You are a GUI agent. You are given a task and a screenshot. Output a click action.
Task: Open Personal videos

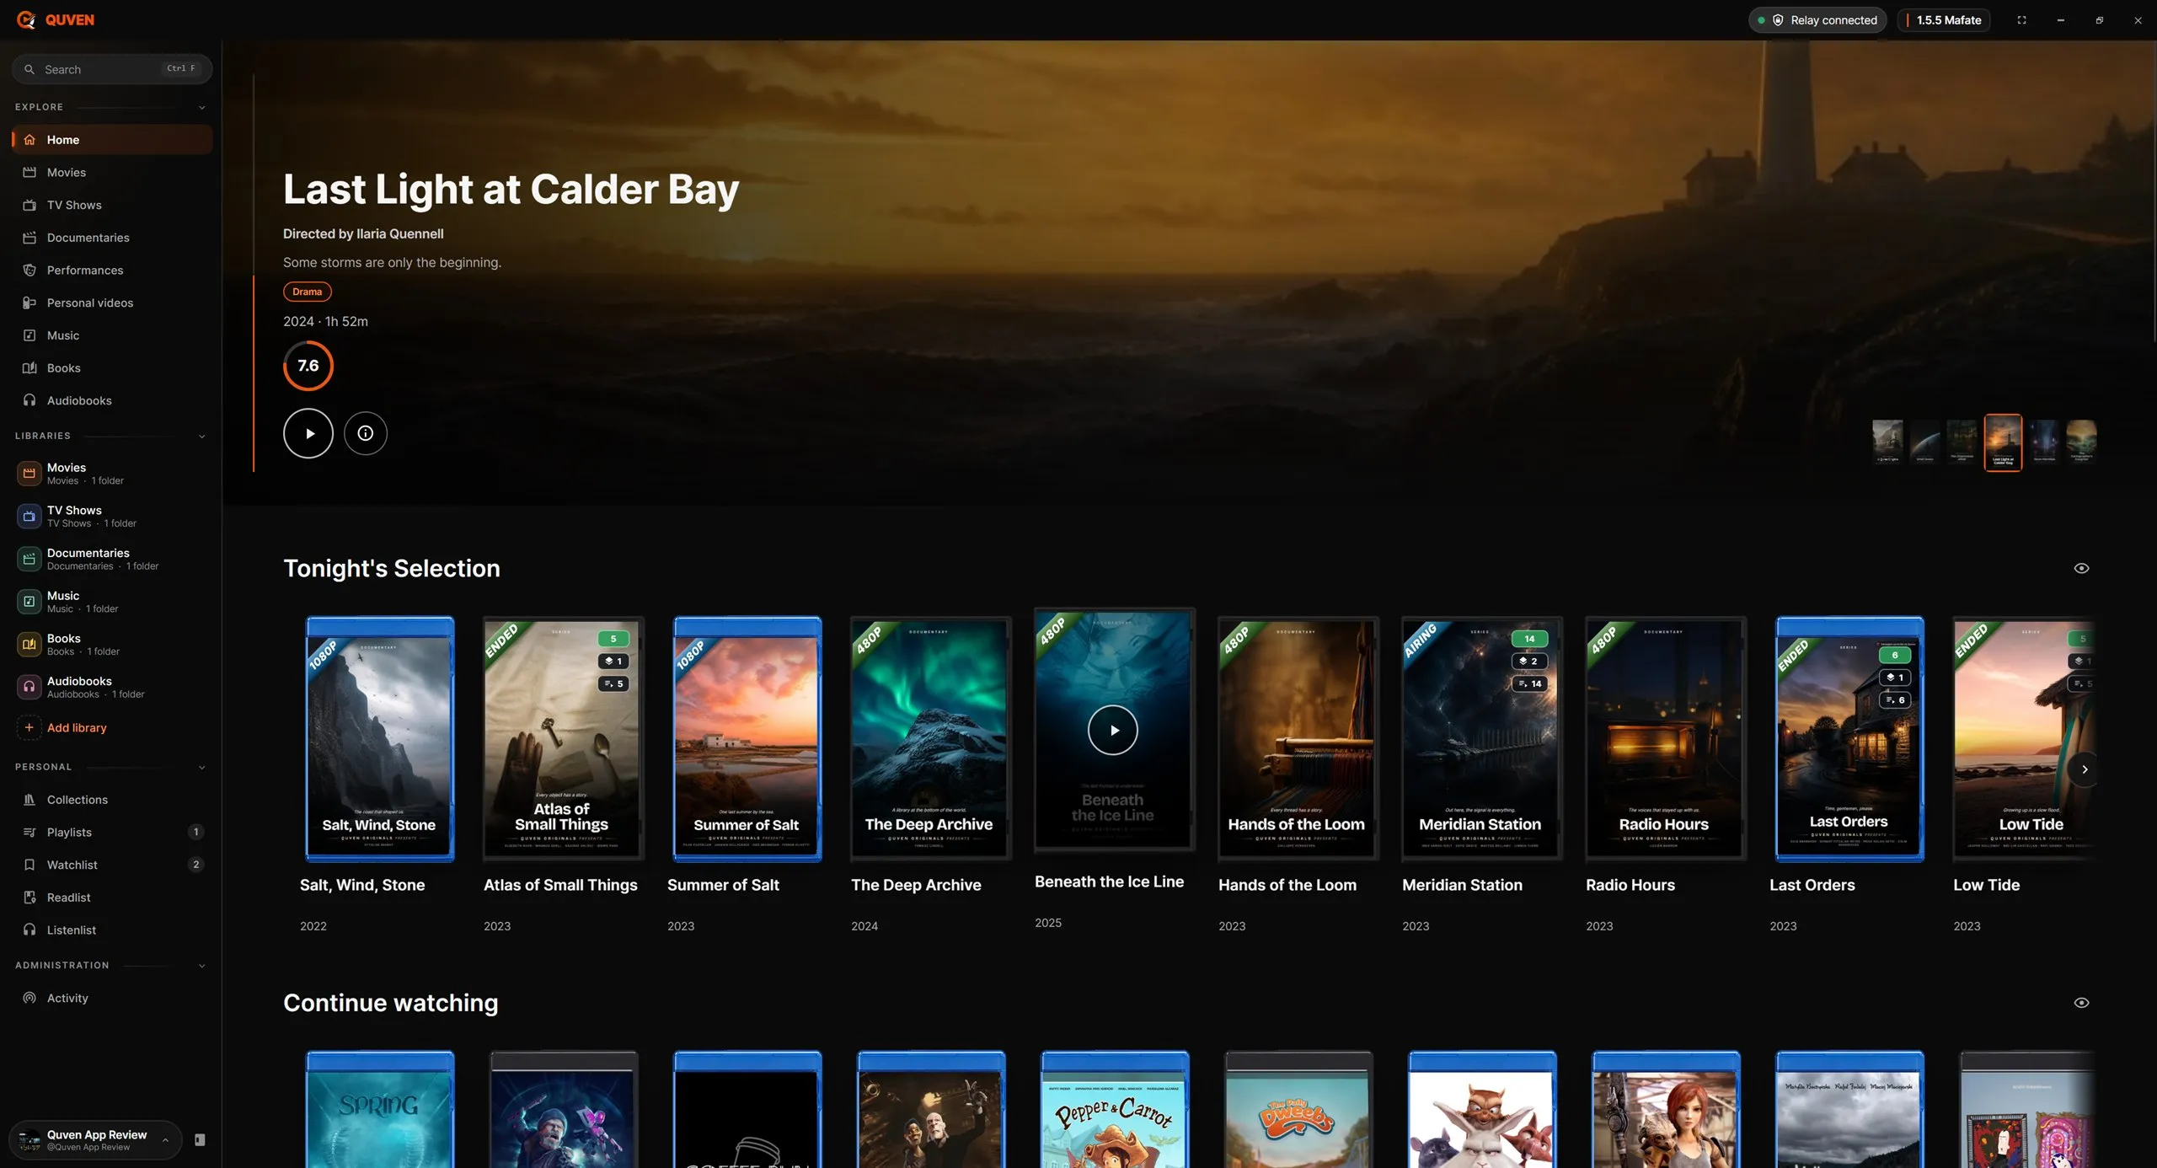111,303
